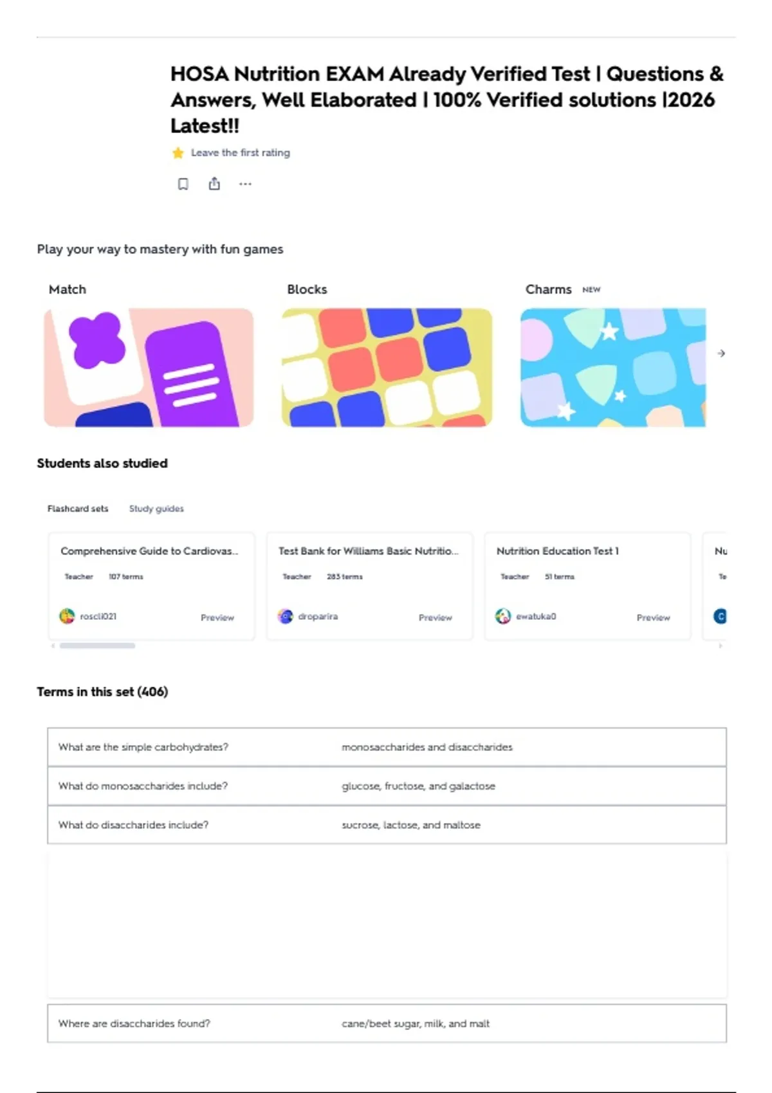
Task: Click droparira profile avatar
Action: [x=285, y=616]
